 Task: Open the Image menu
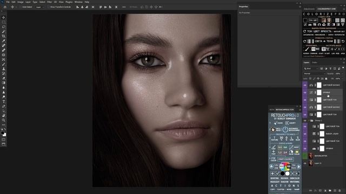coord(21,2)
